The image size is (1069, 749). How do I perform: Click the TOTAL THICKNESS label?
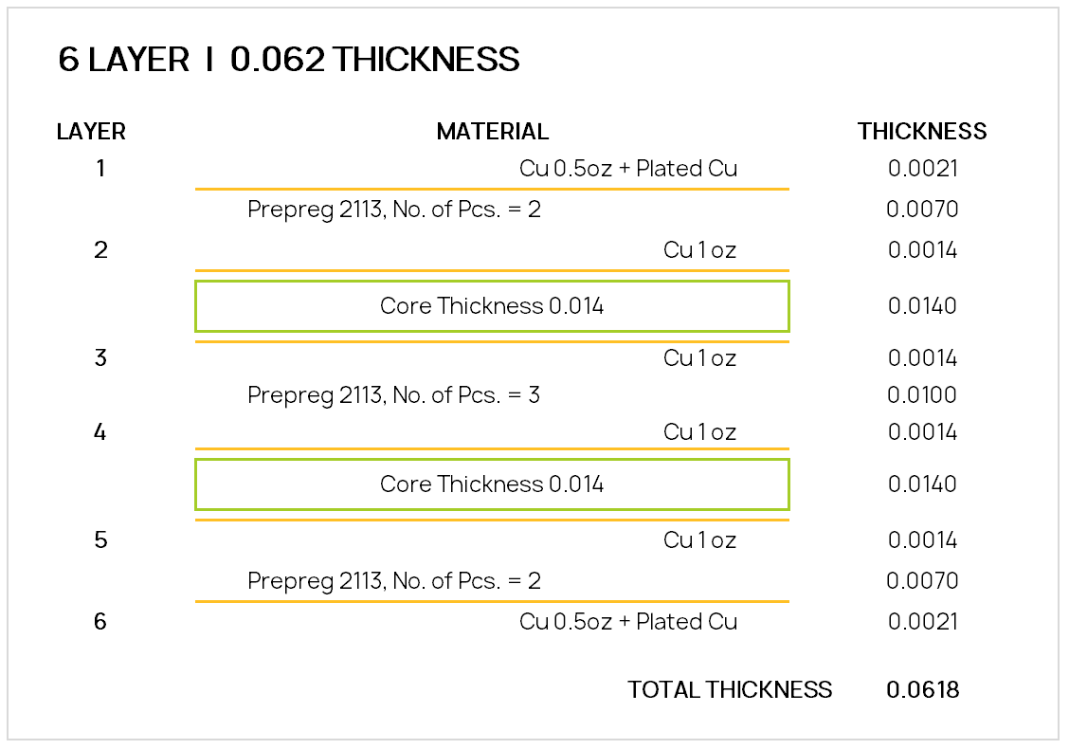[x=730, y=690]
